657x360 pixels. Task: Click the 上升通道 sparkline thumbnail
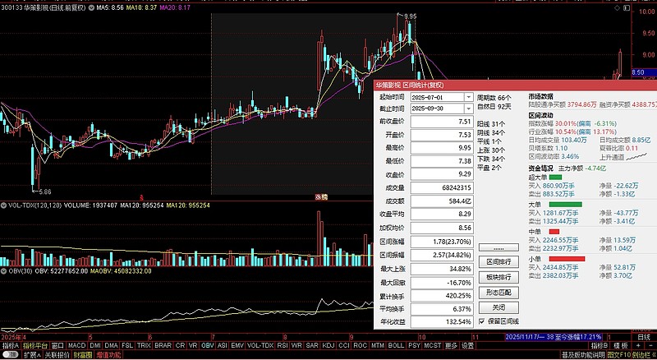click(636, 156)
